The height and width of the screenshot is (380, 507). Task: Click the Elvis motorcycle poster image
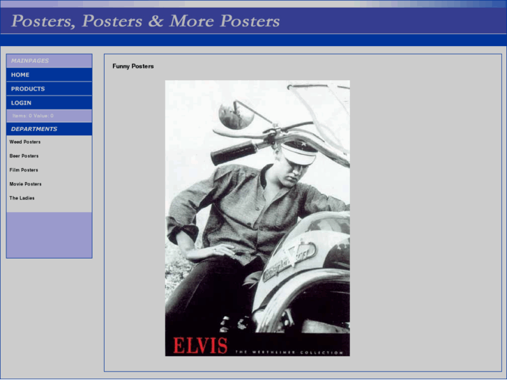click(x=257, y=218)
